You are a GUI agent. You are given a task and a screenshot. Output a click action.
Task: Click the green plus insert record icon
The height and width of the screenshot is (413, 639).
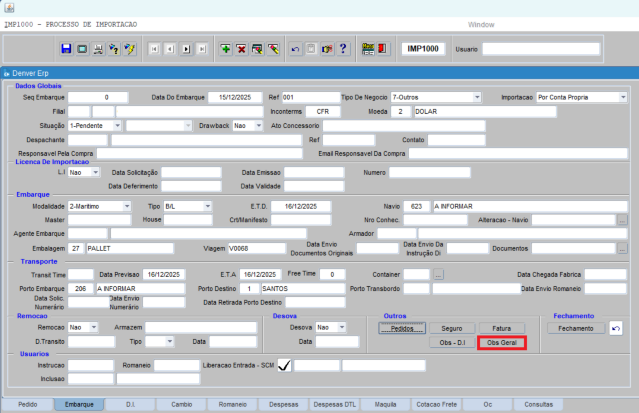click(x=226, y=49)
